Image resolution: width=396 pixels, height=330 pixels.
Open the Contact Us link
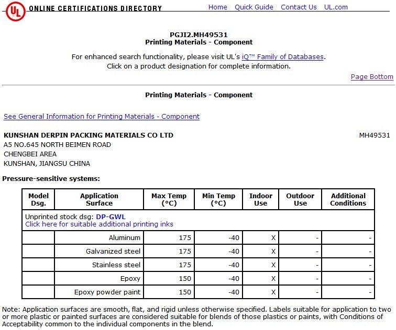click(x=299, y=7)
